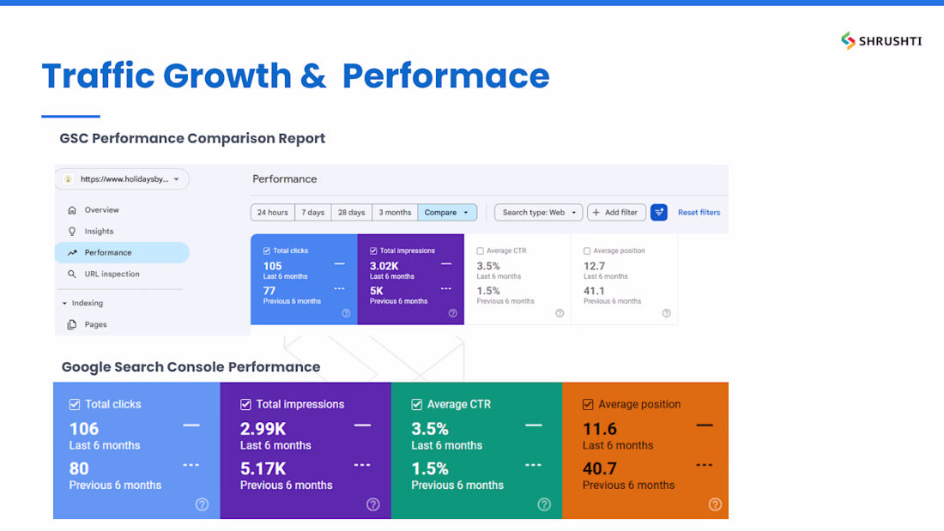This screenshot has height=531, width=944.
Task: Toggle Total clicks checkbox in large blue card
Action: 75,405
